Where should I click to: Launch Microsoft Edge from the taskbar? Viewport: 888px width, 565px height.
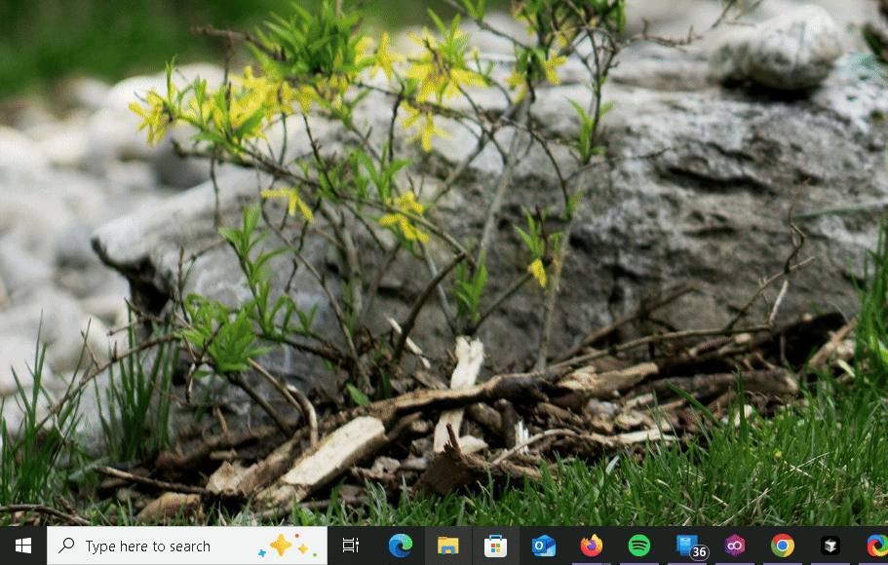[401, 546]
